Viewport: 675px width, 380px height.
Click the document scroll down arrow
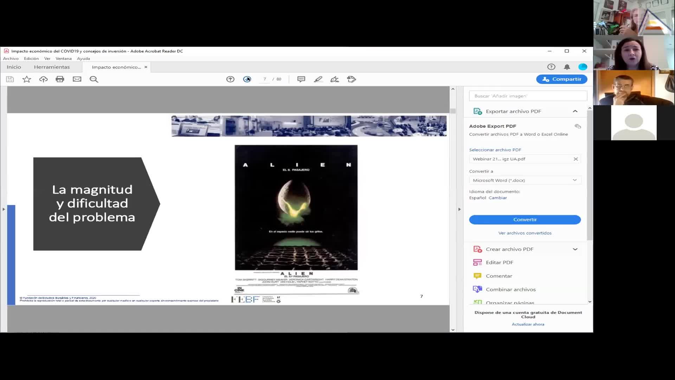[x=453, y=330]
